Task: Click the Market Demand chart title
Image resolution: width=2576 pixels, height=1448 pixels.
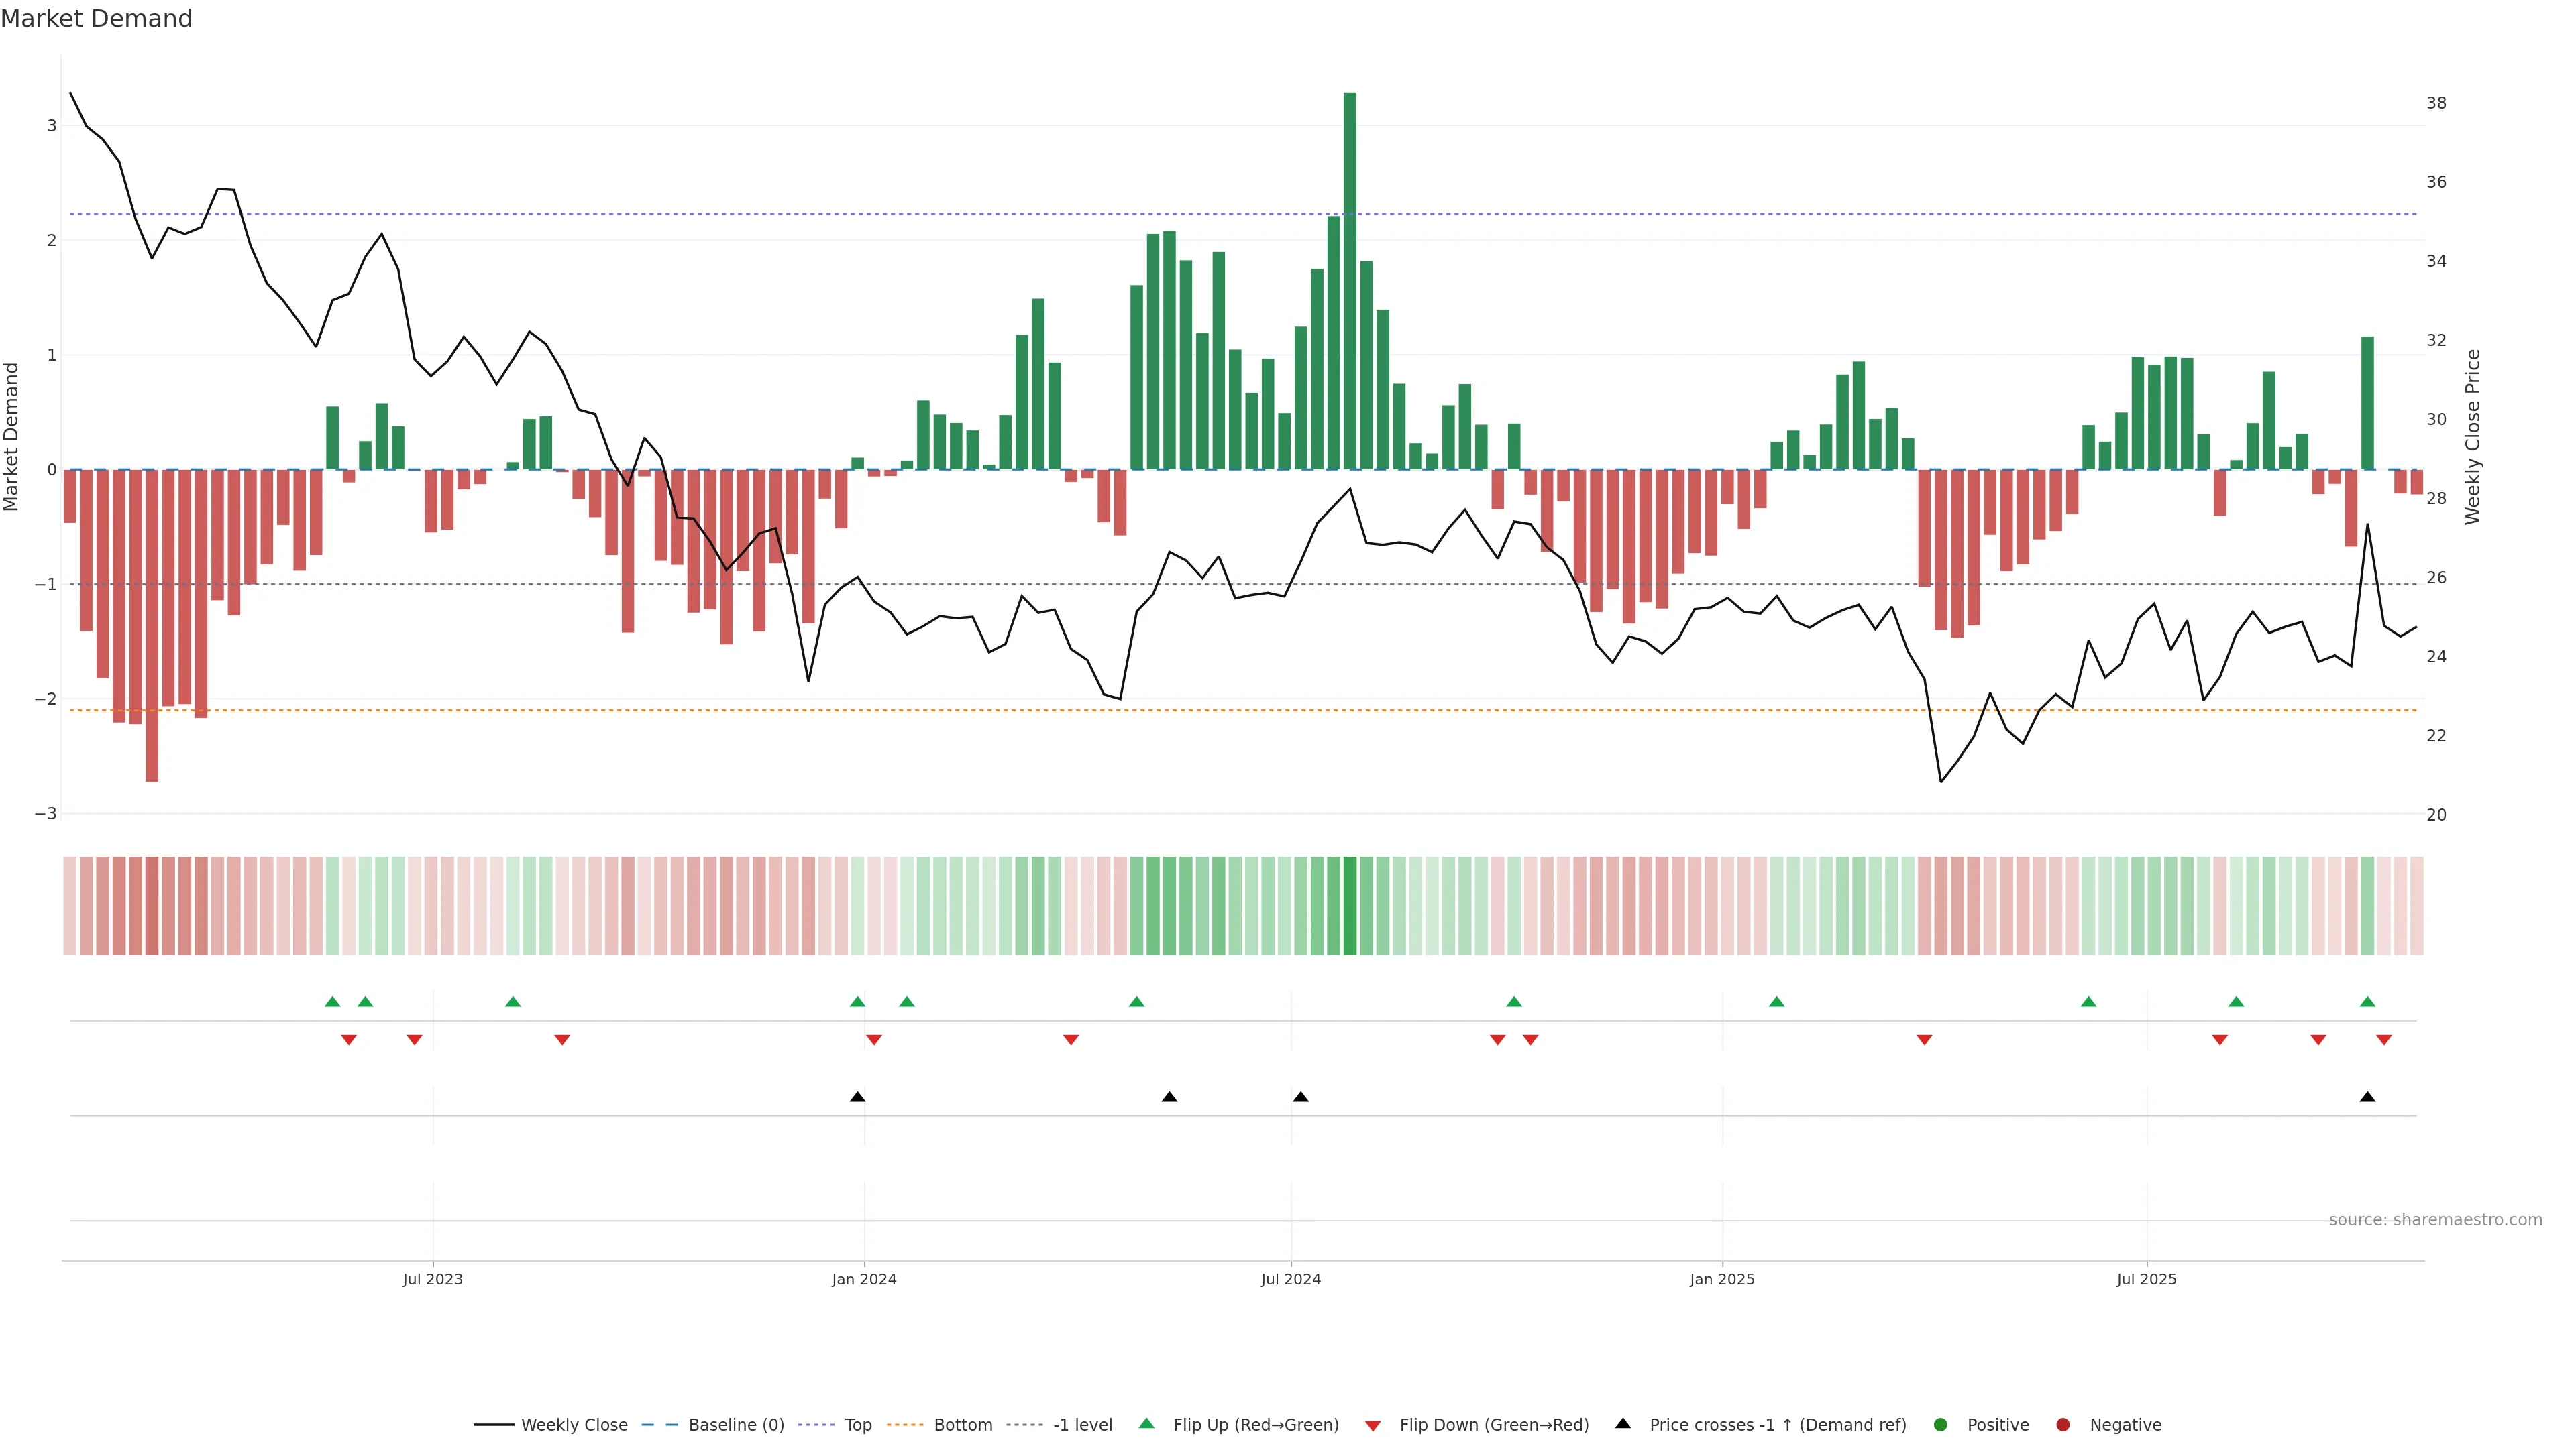Action: point(96,19)
